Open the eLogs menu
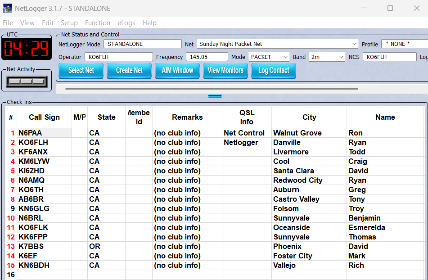This screenshot has height=280, width=428. click(x=126, y=23)
